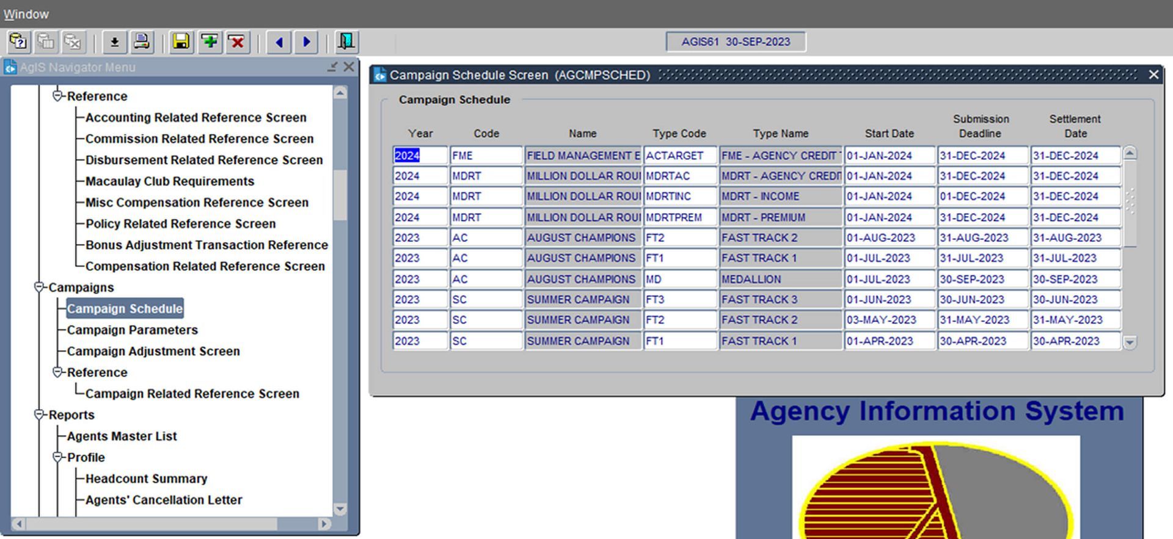This screenshot has width=1173, height=539.
Task: Open Headcount Summary report
Action: tap(146, 478)
